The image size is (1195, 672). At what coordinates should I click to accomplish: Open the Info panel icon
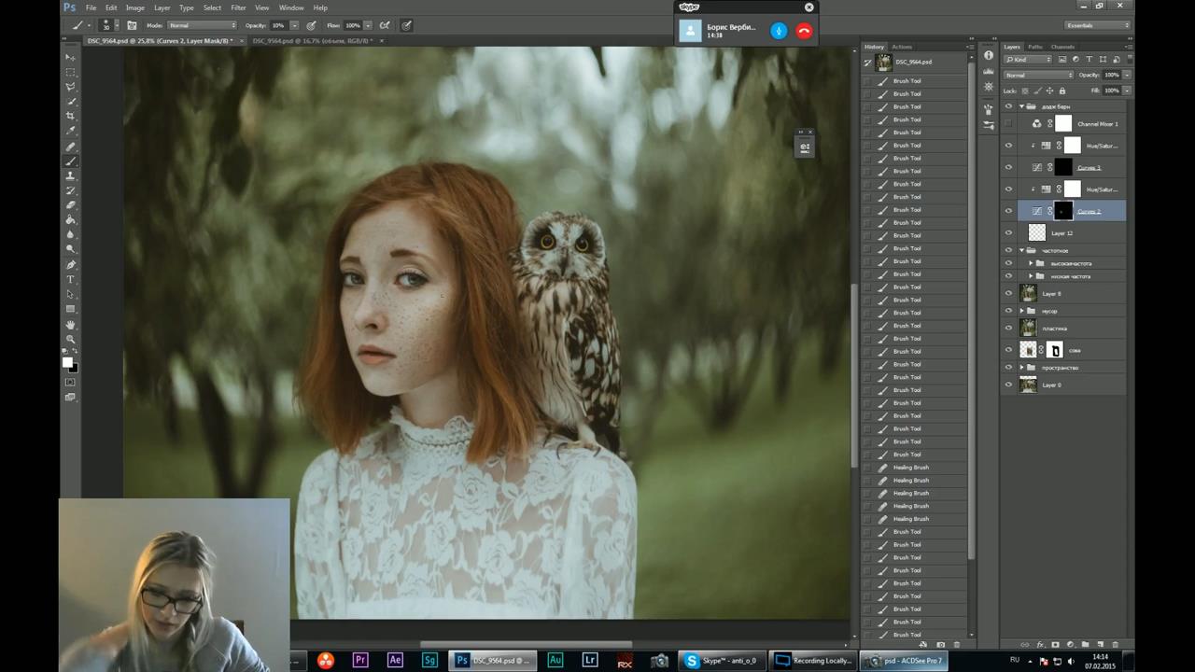coord(989,55)
